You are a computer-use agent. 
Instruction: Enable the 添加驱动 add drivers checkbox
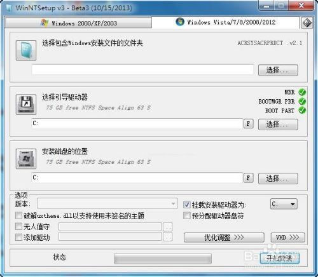(18, 237)
